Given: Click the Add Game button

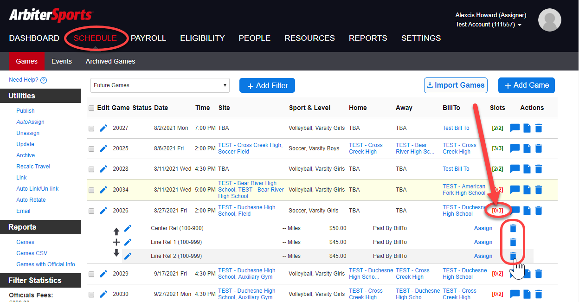Looking at the screenshot, I should click(x=527, y=85).
